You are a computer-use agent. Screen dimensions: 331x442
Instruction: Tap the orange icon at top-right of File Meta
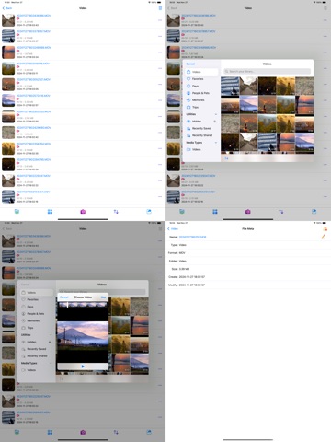[325, 229]
